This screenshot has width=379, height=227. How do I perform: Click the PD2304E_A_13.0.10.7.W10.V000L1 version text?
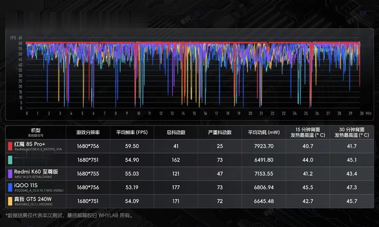click(x=39, y=191)
